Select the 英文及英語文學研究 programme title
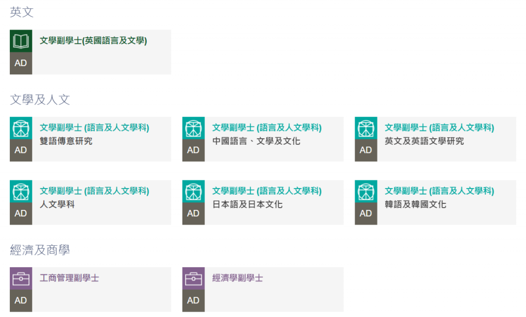 pyautogui.click(x=424, y=141)
